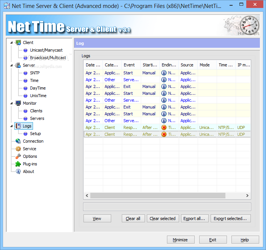Open the DayTime server page

pyautogui.click(x=38, y=88)
